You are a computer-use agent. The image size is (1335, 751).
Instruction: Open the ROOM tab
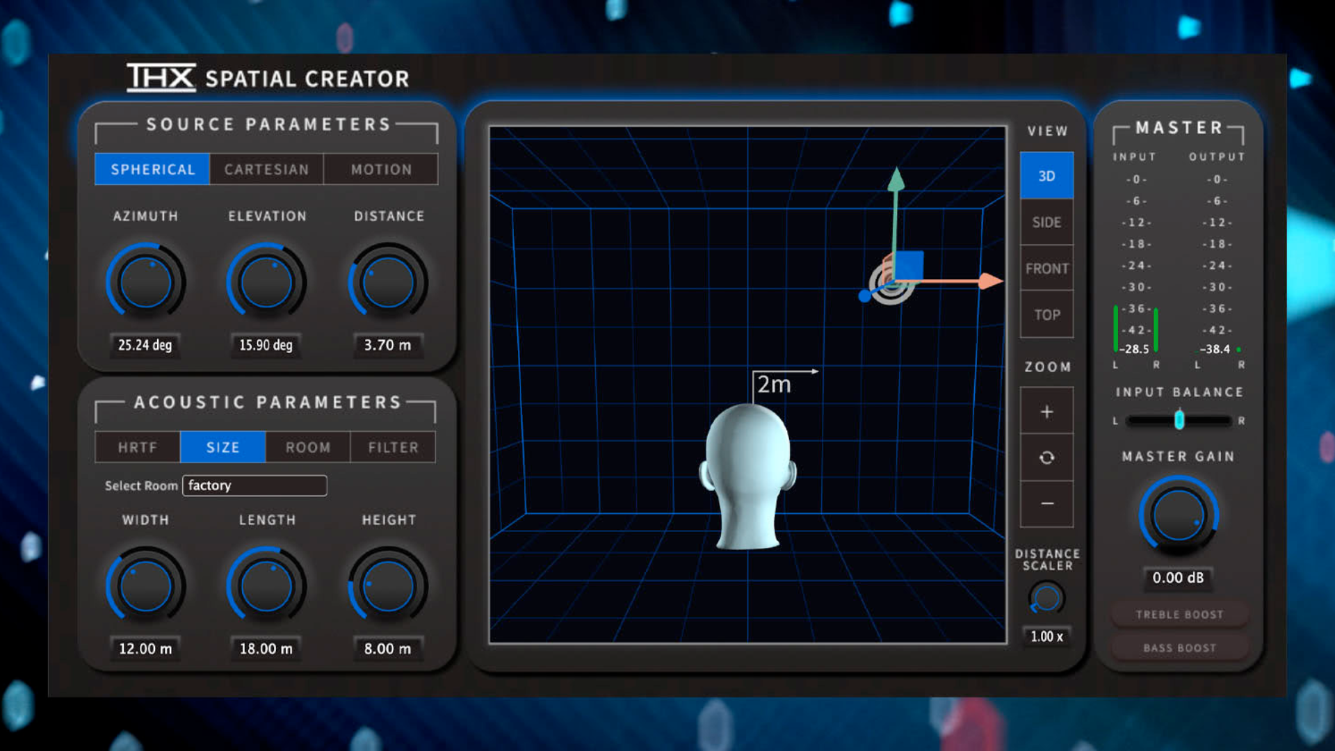click(307, 447)
